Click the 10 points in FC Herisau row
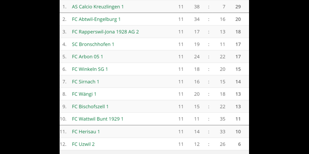Image resolution: width=309 pixels, height=154 pixels. 238,132
